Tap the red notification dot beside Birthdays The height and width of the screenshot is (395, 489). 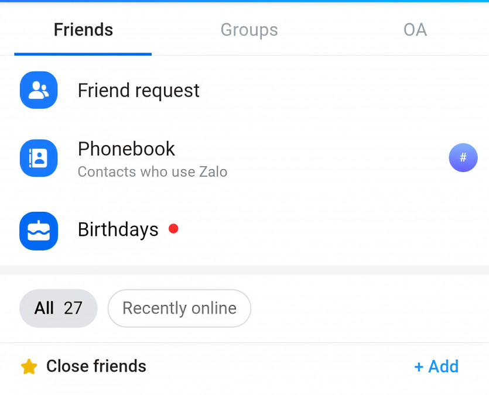(x=173, y=229)
